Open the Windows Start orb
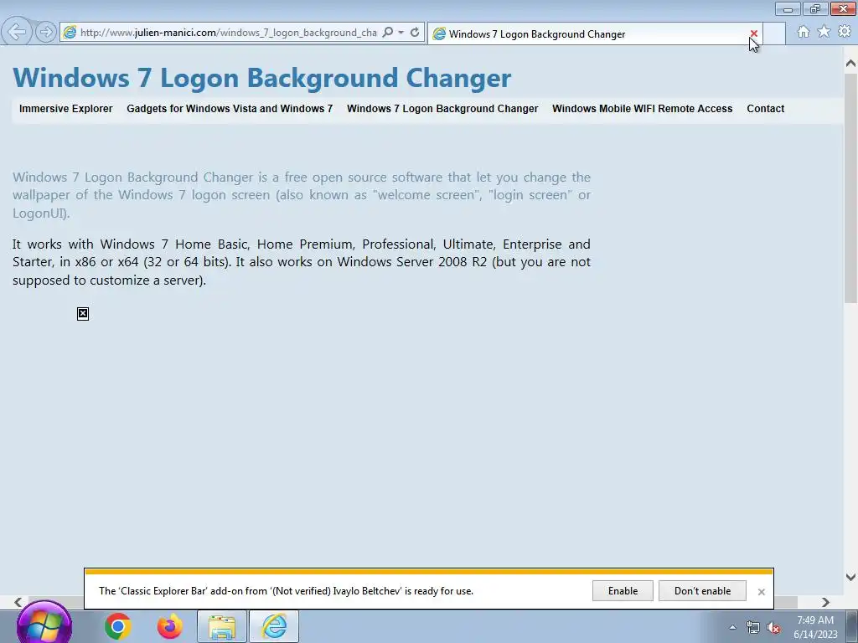858x643 pixels. [x=44, y=625]
